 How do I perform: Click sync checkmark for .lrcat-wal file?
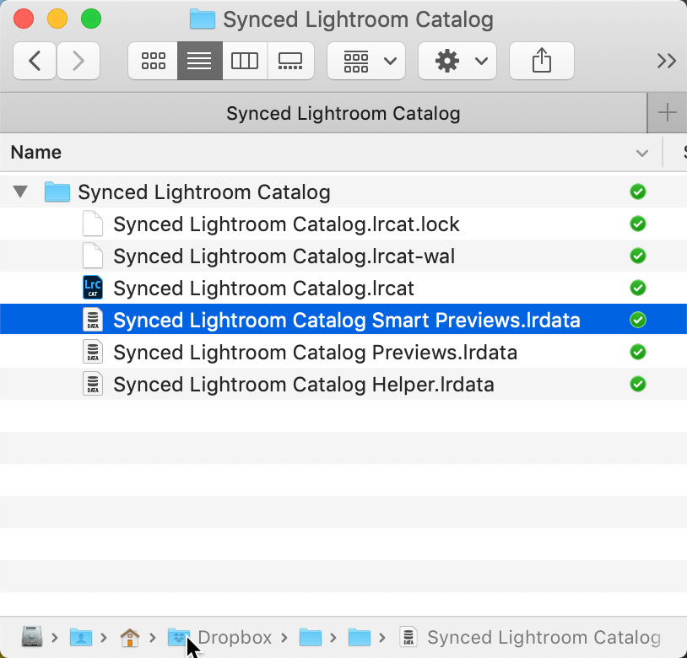click(x=638, y=256)
